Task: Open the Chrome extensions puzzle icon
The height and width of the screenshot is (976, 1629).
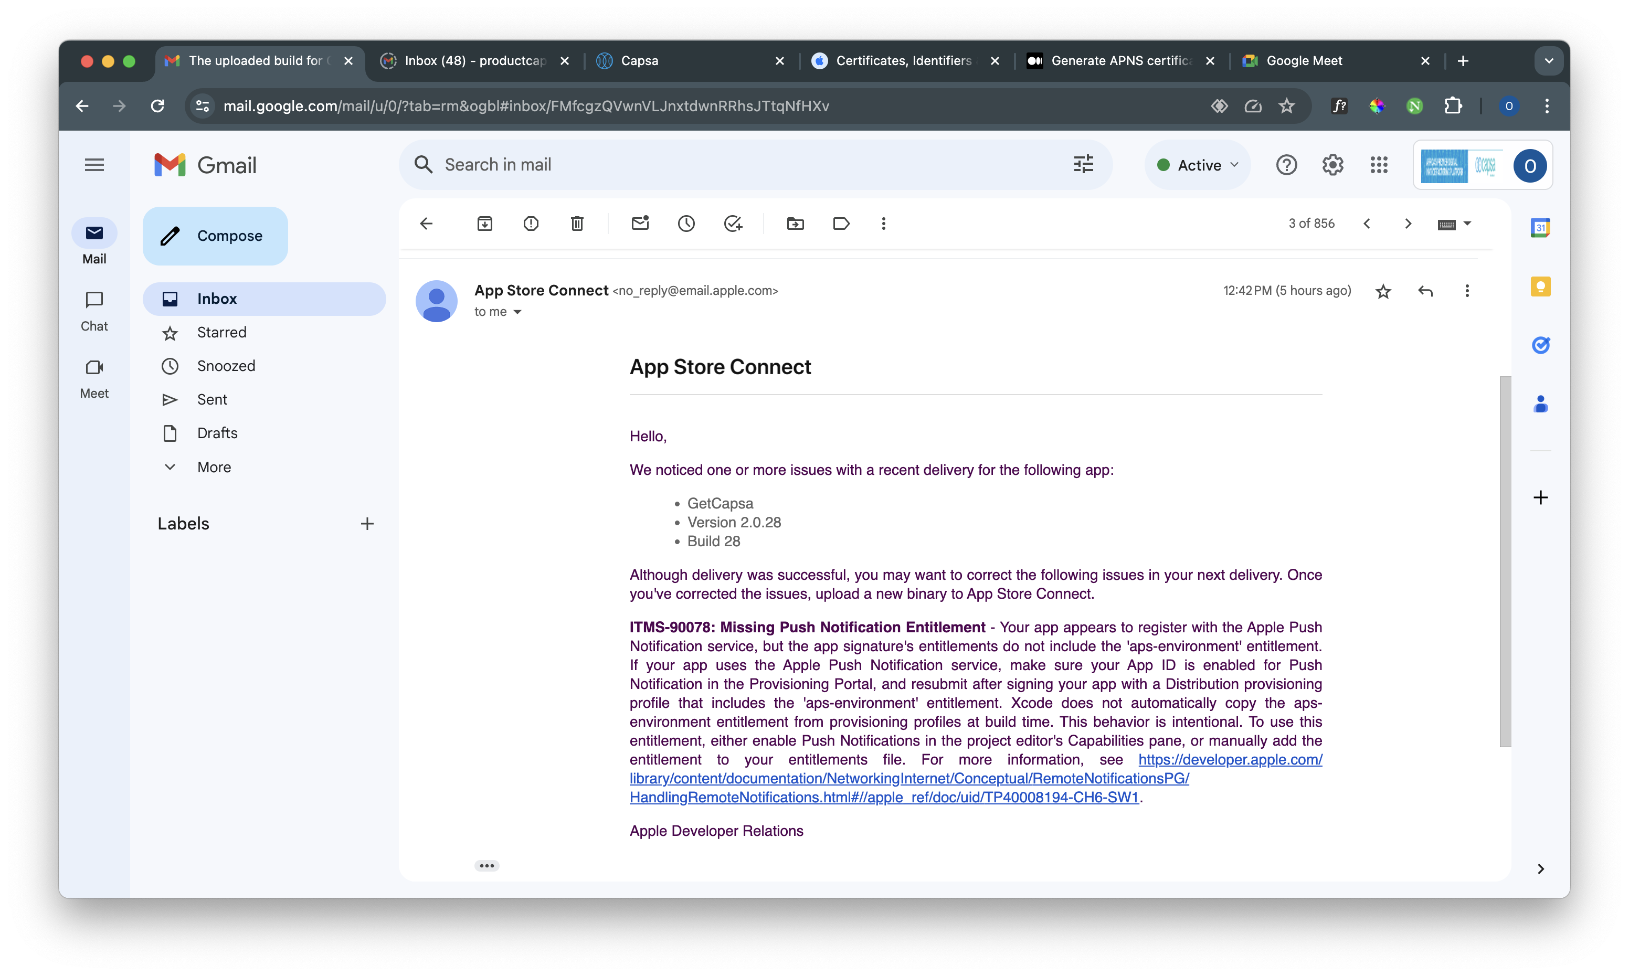Action: point(1453,106)
